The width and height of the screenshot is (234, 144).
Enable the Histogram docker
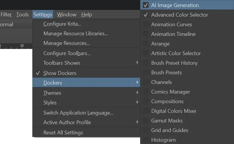(x=187, y=140)
